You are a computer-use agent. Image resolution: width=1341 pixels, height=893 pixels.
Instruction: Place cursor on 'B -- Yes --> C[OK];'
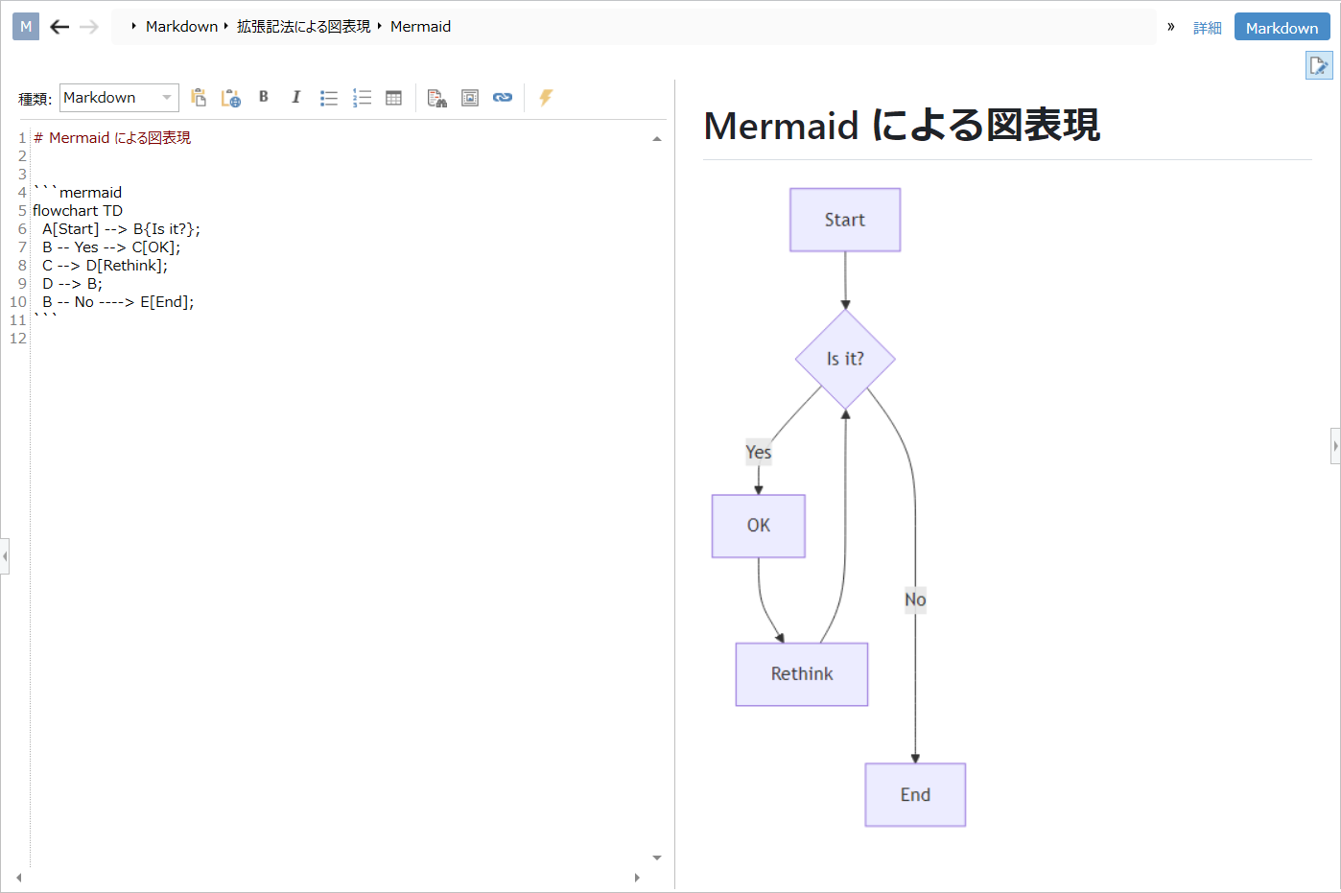(111, 247)
